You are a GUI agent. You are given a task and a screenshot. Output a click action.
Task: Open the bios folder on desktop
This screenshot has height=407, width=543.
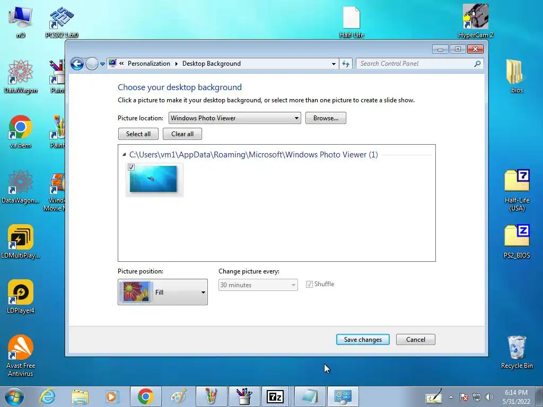coord(516,76)
